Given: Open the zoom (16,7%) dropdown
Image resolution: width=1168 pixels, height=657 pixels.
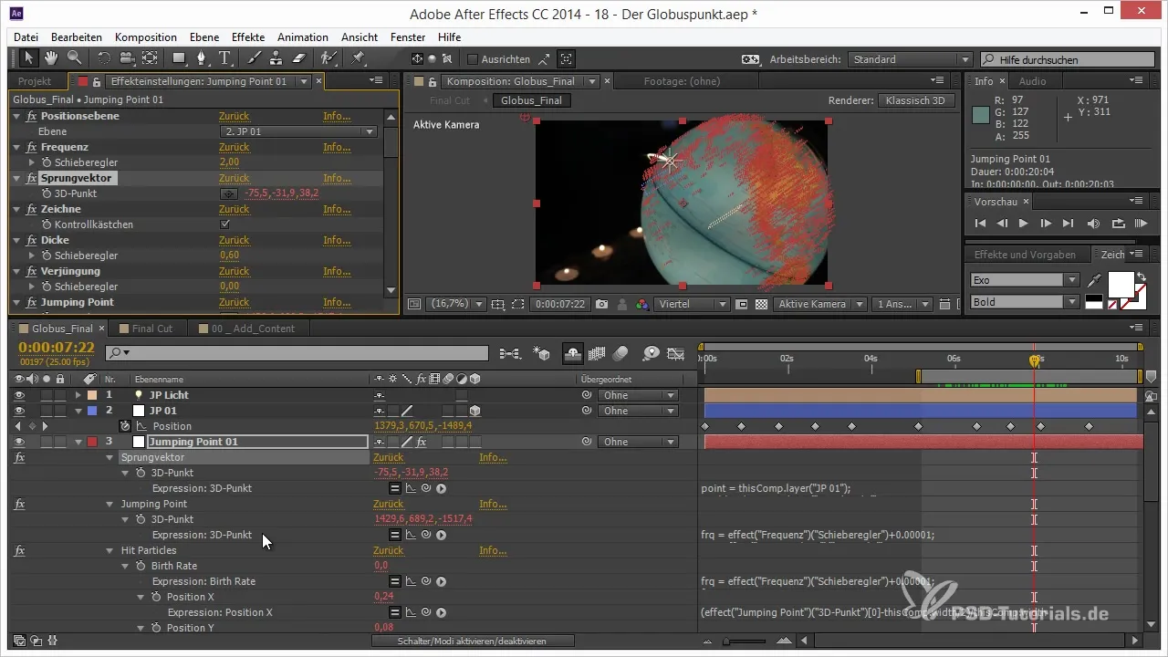Looking at the screenshot, I should pos(456,304).
